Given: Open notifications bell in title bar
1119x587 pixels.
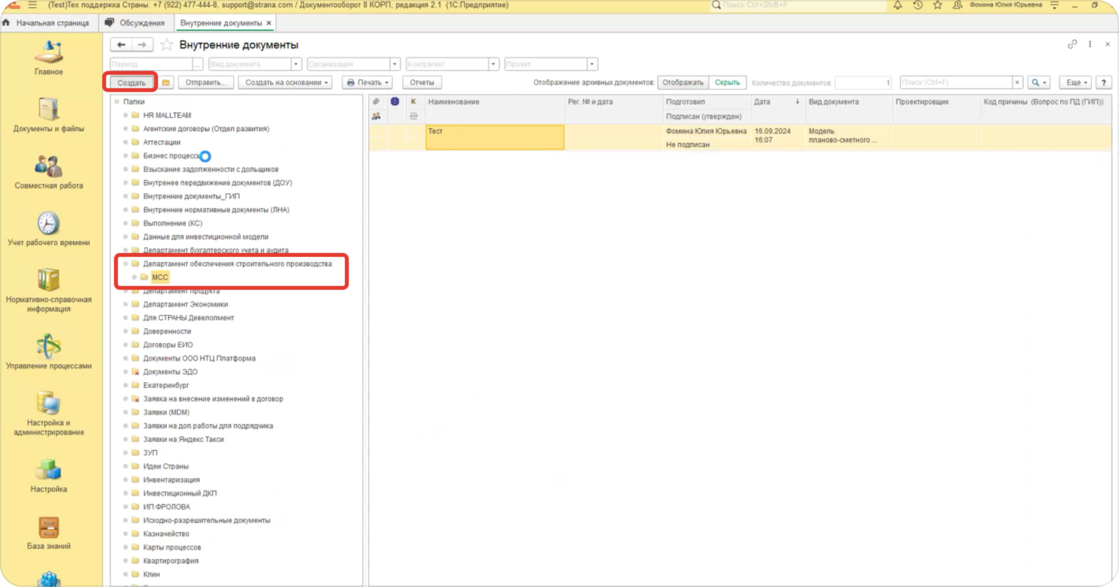Looking at the screenshot, I should 897,5.
